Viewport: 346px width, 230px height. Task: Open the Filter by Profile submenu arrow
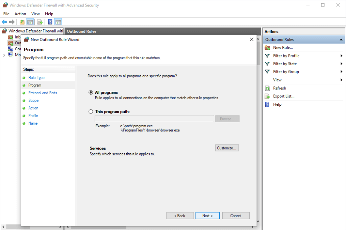tap(341, 56)
